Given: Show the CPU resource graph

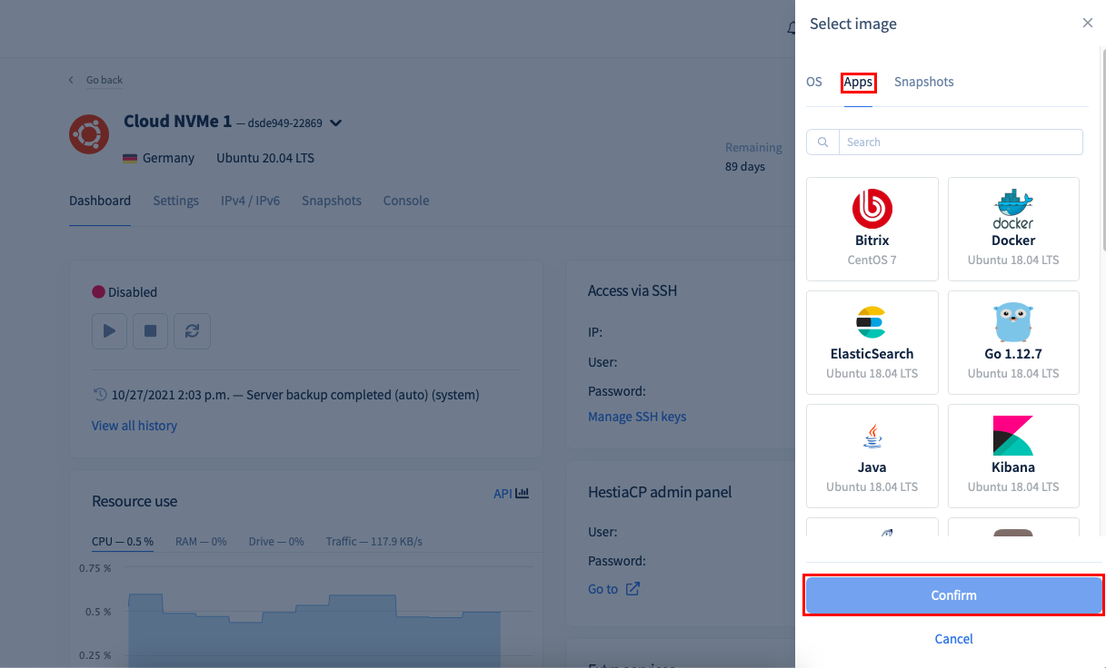Looking at the screenshot, I should point(123,542).
